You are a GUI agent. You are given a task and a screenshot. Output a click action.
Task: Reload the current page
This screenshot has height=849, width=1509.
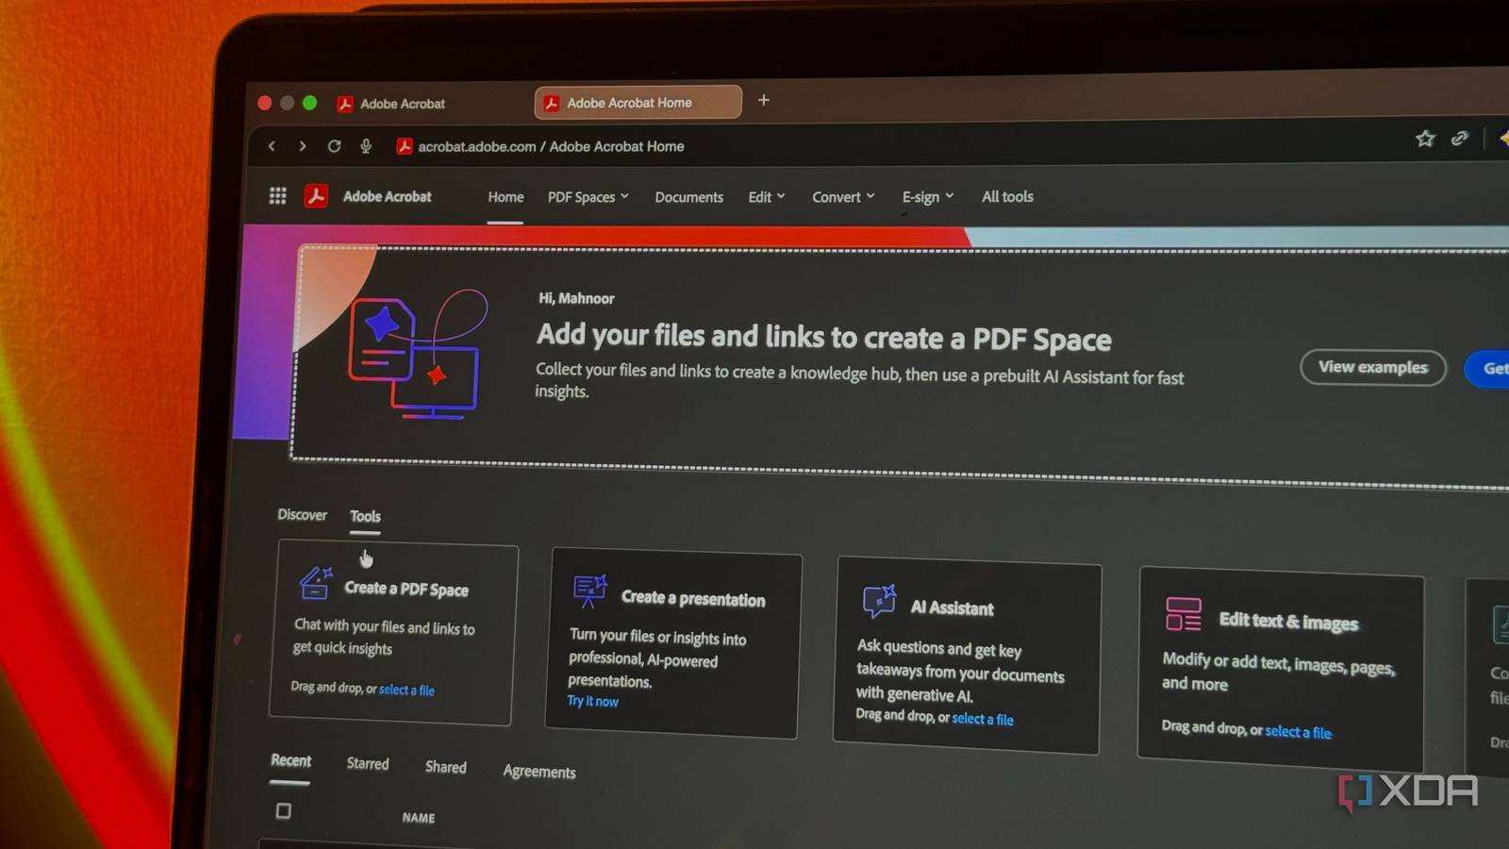pyautogui.click(x=335, y=146)
